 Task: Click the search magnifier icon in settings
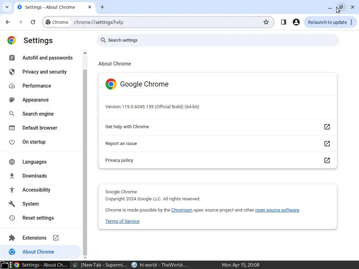coord(103,40)
